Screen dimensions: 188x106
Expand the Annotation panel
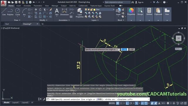tap(64, 20)
